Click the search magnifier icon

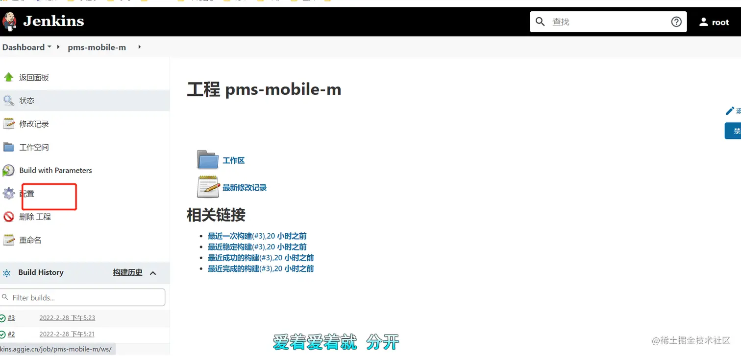tap(540, 22)
